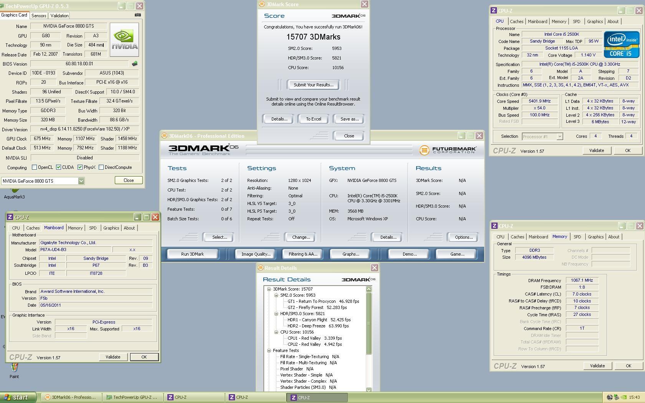The width and height of the screenshot is (645, 403).
Task: Click the BIOS save chip icon in GPU-Z
Action: [x=134, y=64]
